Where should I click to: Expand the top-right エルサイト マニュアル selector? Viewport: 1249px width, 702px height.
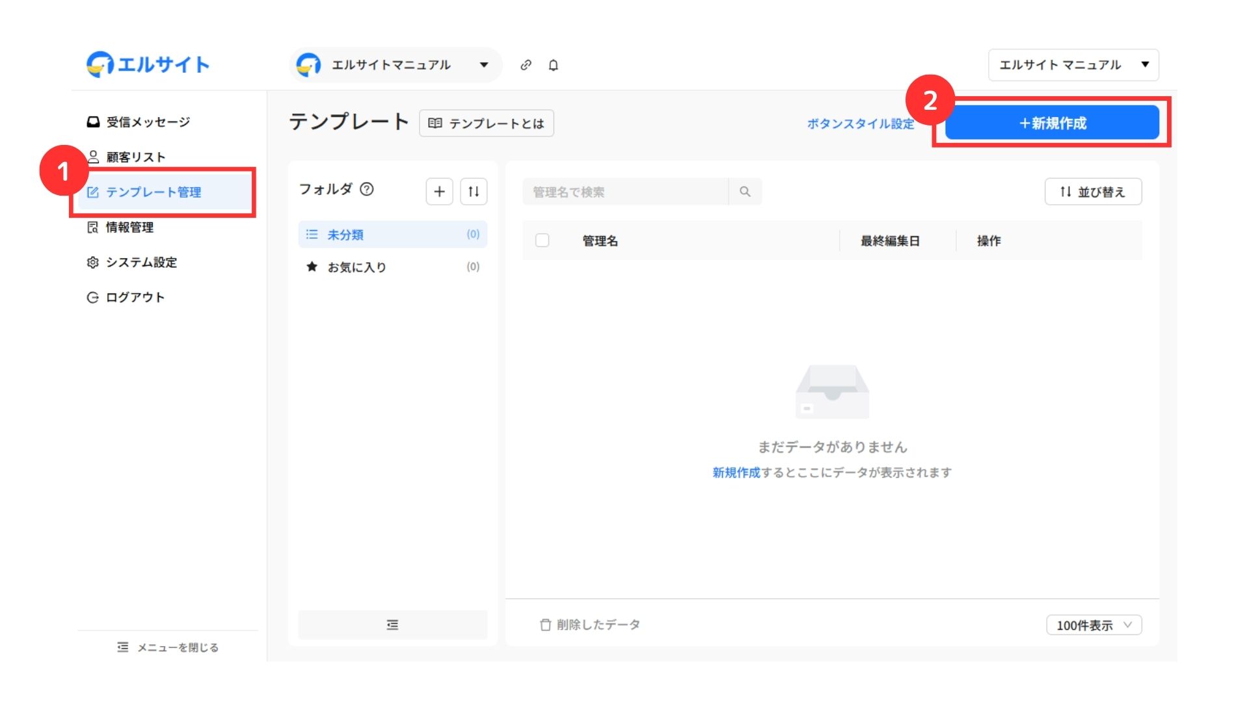click(1073, 65)
